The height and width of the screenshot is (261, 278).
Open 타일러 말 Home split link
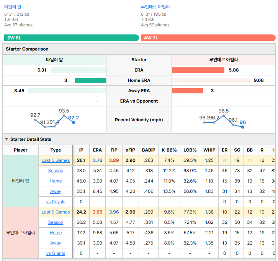pos(56,181)
